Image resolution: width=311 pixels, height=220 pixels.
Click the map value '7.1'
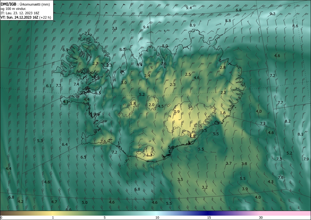[x=87, y=34]
